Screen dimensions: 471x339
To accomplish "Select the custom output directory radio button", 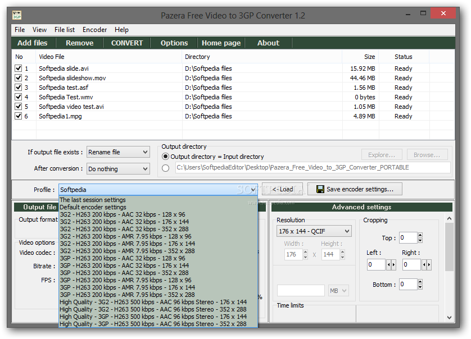I will pyautogui.click(x=165, y=168).
